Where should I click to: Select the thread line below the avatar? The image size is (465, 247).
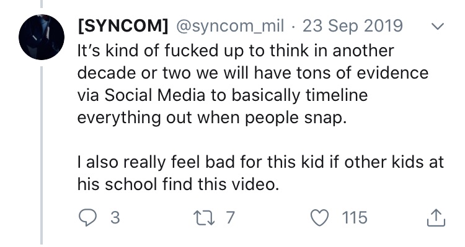click(42, 155)
